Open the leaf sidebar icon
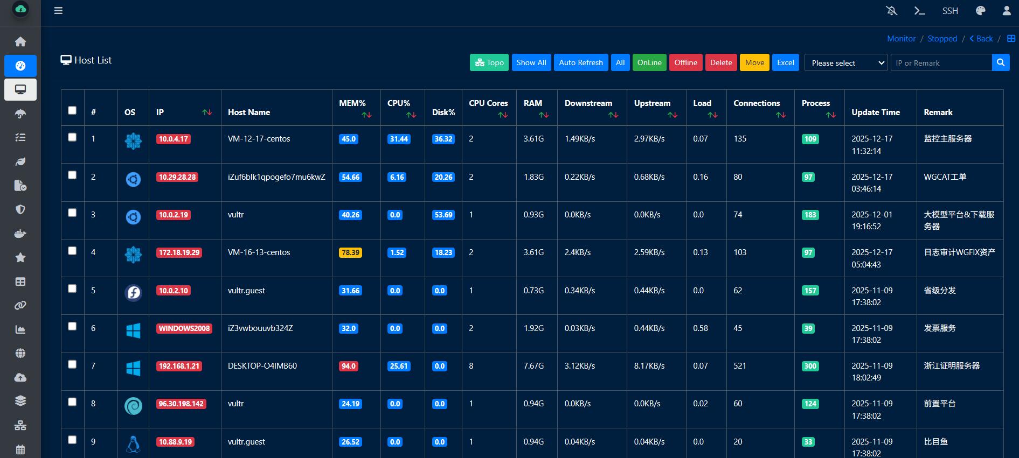 (20, 161)
